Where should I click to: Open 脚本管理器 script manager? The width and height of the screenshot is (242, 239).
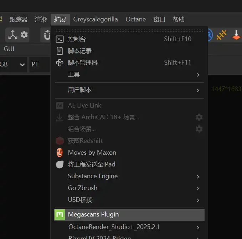82,63
